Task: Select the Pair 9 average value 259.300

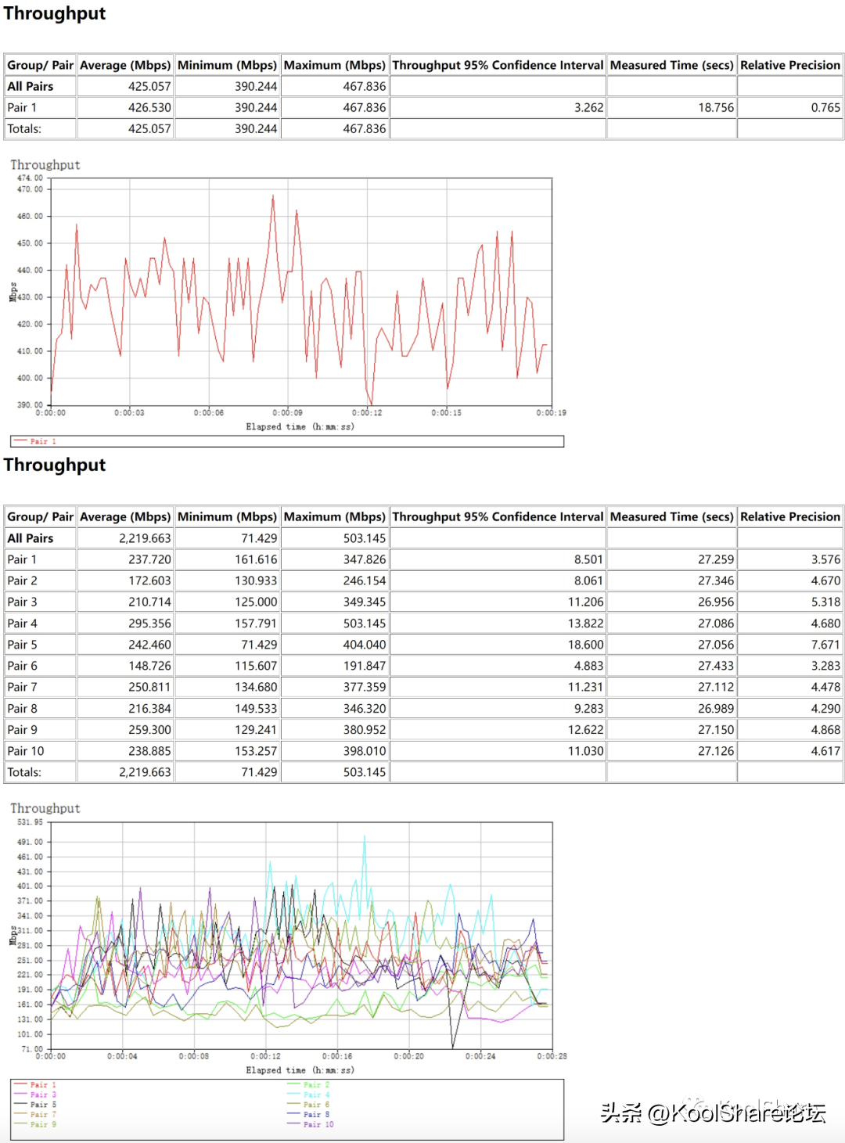Action: (149, 729)
